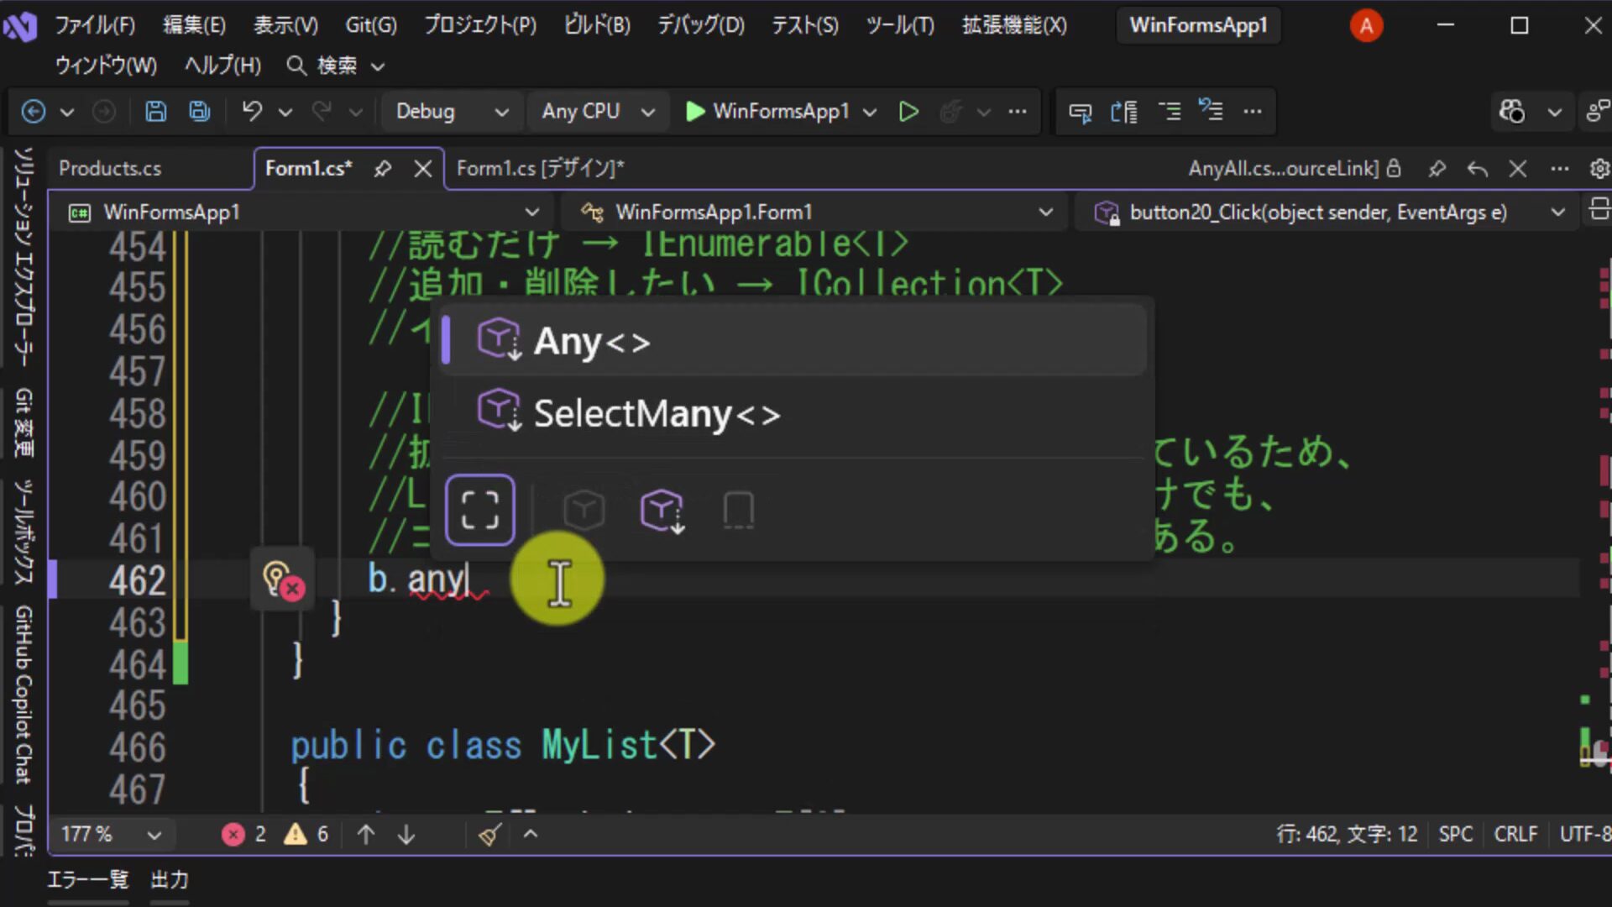The width and height of the screenshot is (1612, 907).
Task: Click the code cleanup broom icon
Action: coord(490,834)
